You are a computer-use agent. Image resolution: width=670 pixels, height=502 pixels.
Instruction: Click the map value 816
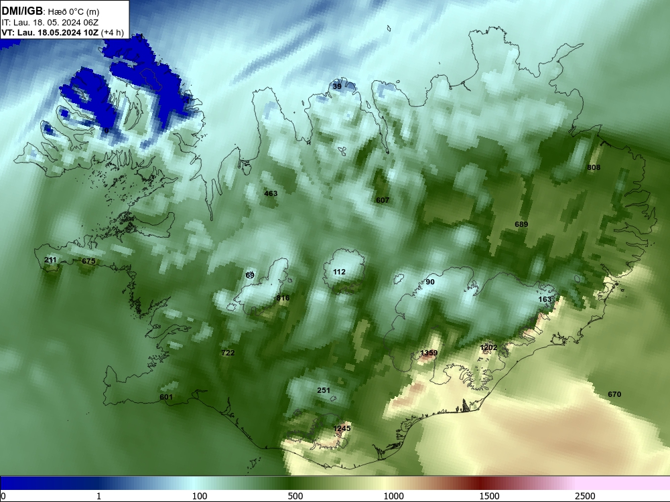click(x=283, y=298)
